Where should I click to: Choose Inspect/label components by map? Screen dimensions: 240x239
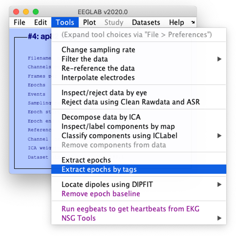pyautogui.click(x=118, y=127)
